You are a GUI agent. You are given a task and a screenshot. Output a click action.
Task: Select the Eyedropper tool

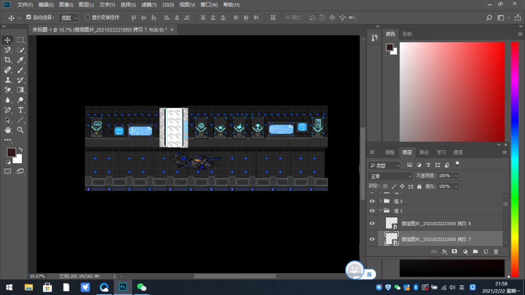tap(20, 60)
